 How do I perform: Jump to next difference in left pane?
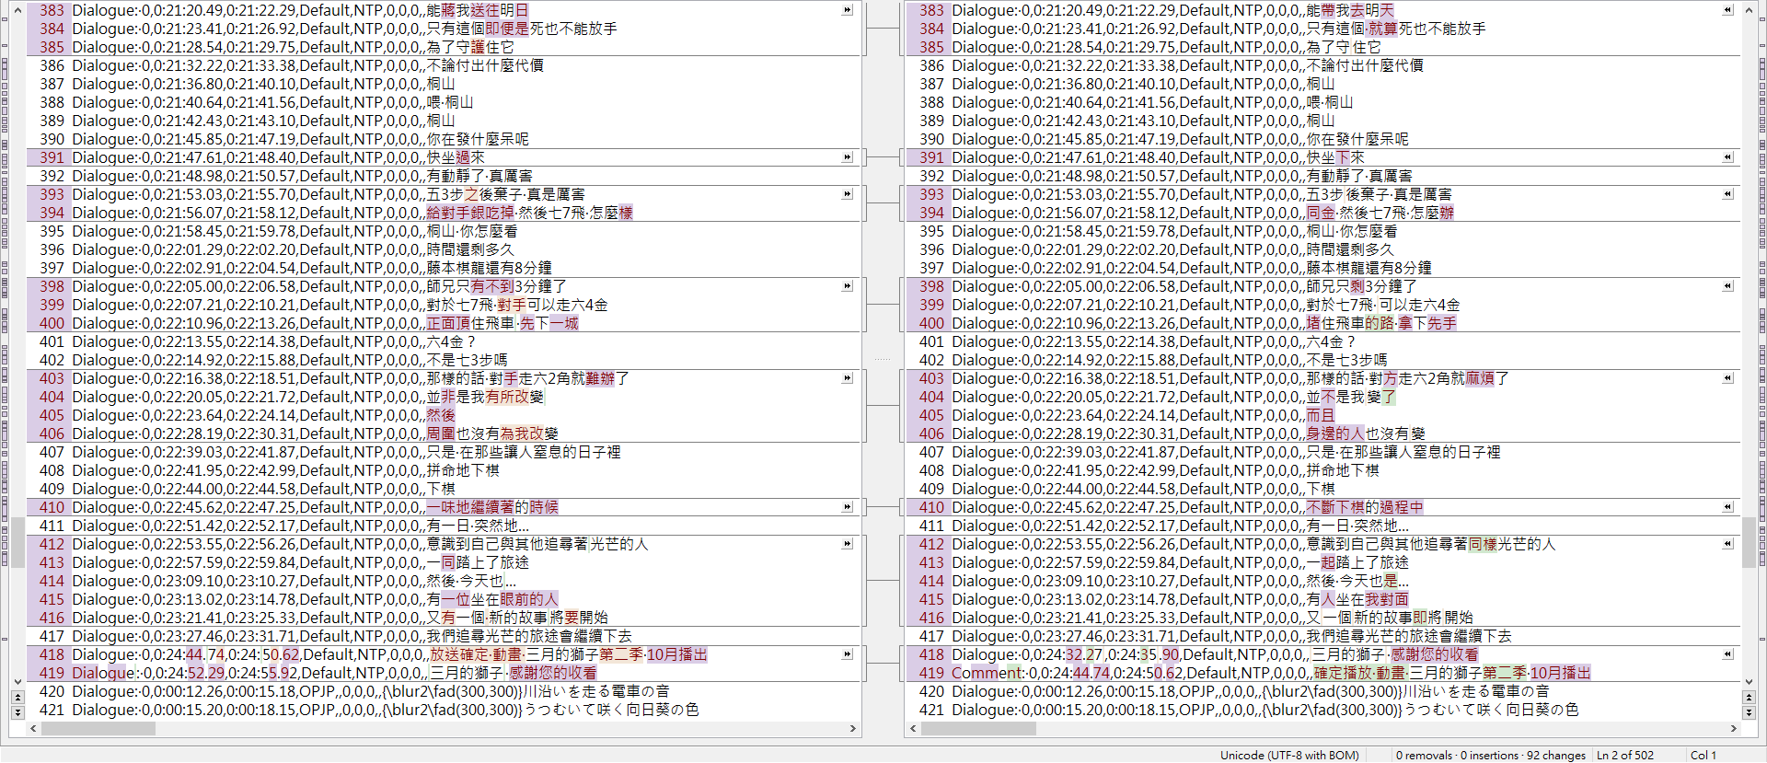click(17, 711)
